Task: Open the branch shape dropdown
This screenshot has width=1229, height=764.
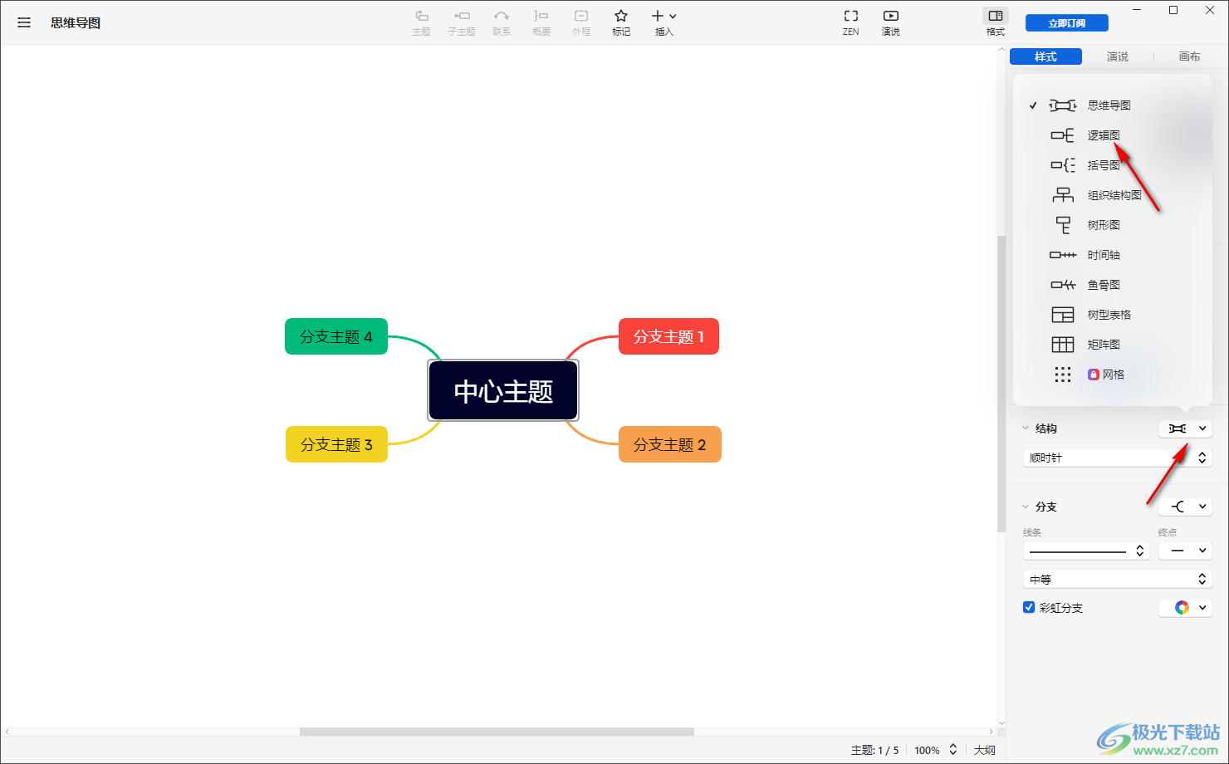Action: [x=1186, y=507]
